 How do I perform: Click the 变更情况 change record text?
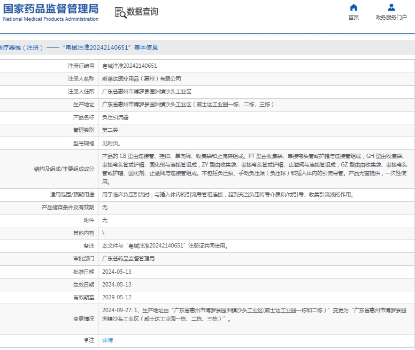click(255, 315)
